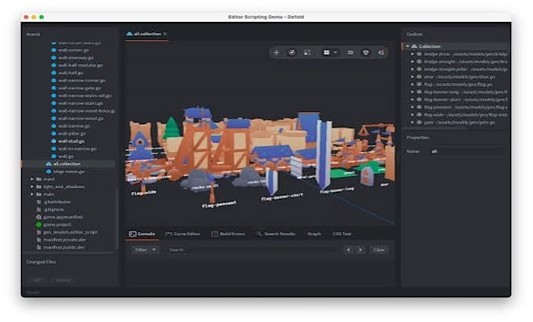
Task: Open the CSS Tool tab
Action: pyautogui.click(x=342, y=233)
